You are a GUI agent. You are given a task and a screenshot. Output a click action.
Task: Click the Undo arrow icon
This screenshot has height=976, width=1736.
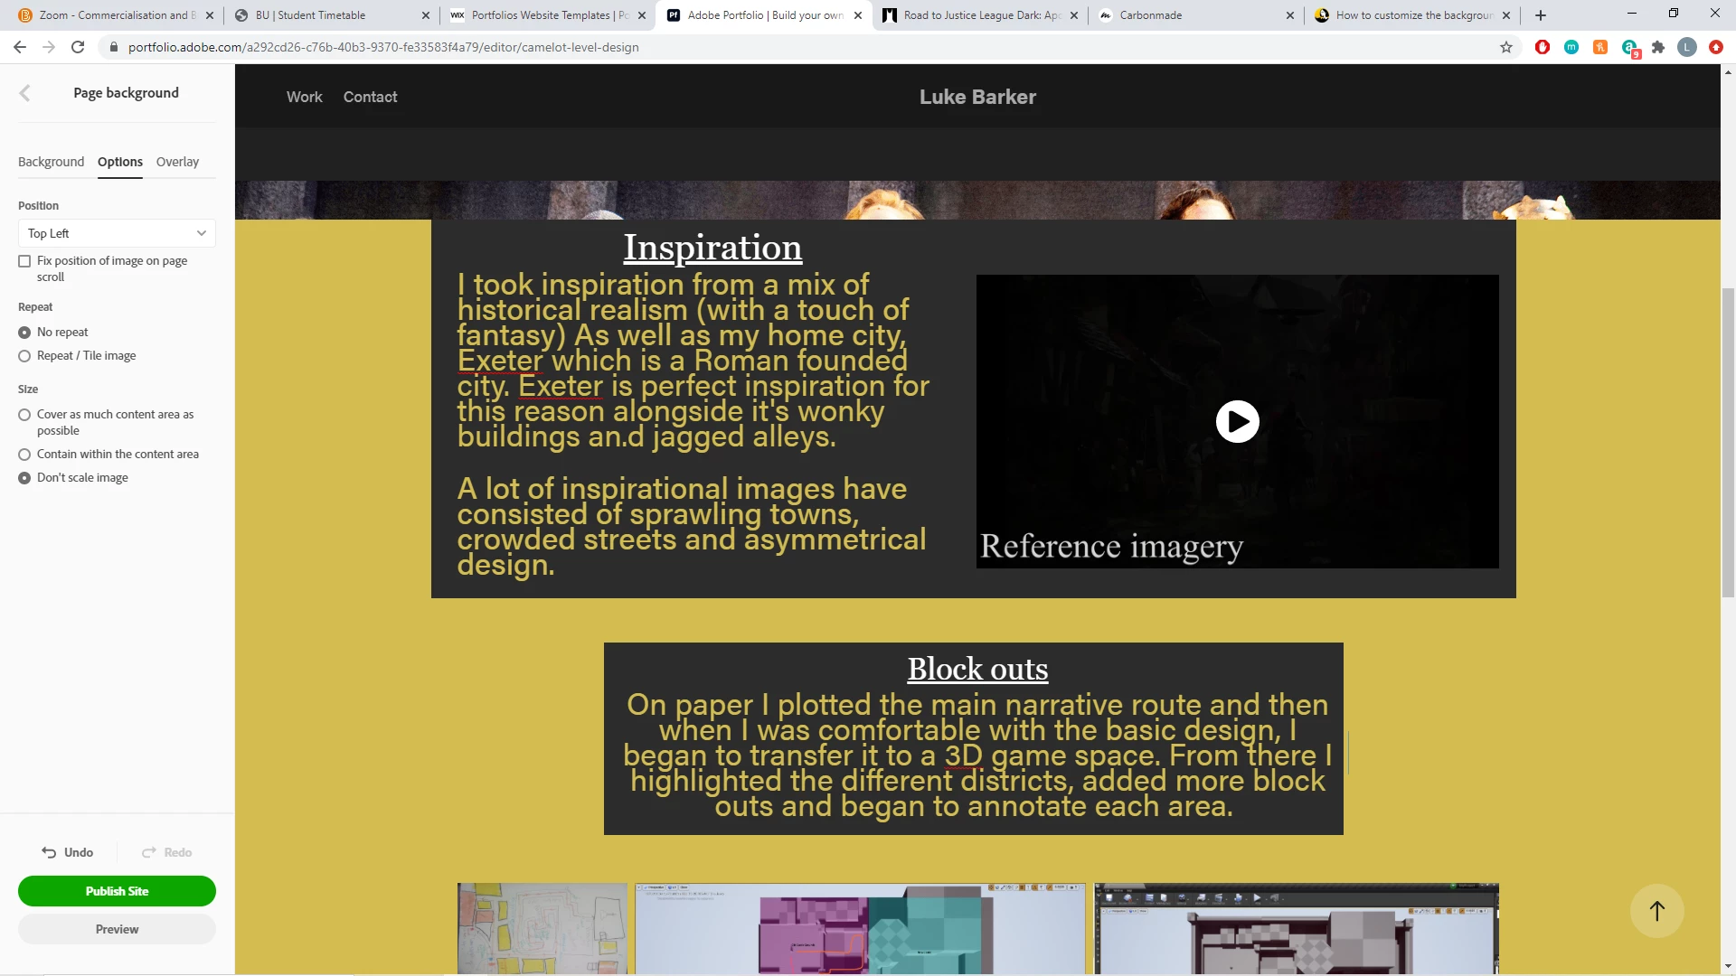coord(49,852)
